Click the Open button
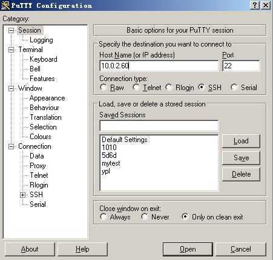This screenshot has width=273, height=260. click(x=188, y=249)
